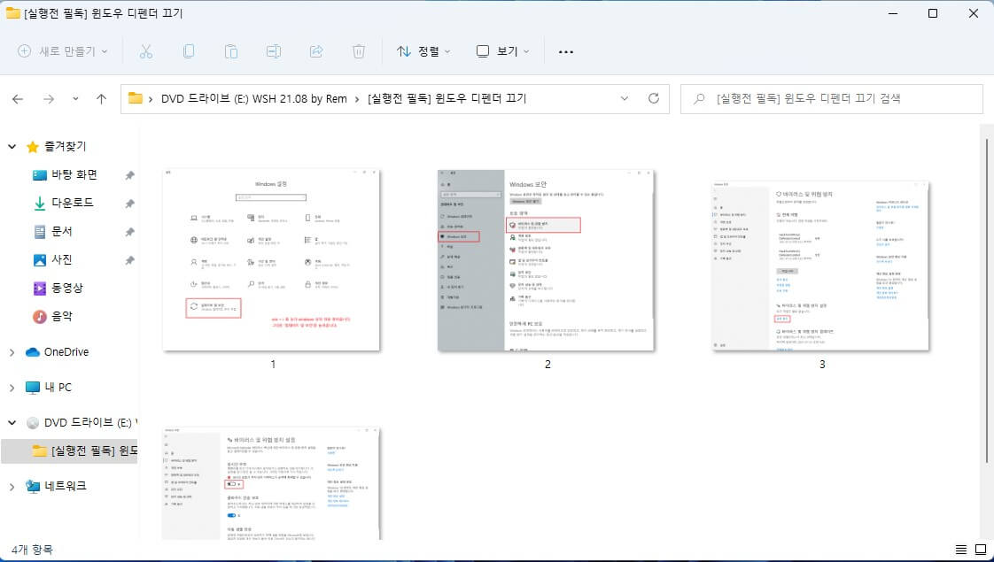The width and height of the screenshot is (994, 562).
Task: Select image thumbnail named 3
Action: pos(820,266)
